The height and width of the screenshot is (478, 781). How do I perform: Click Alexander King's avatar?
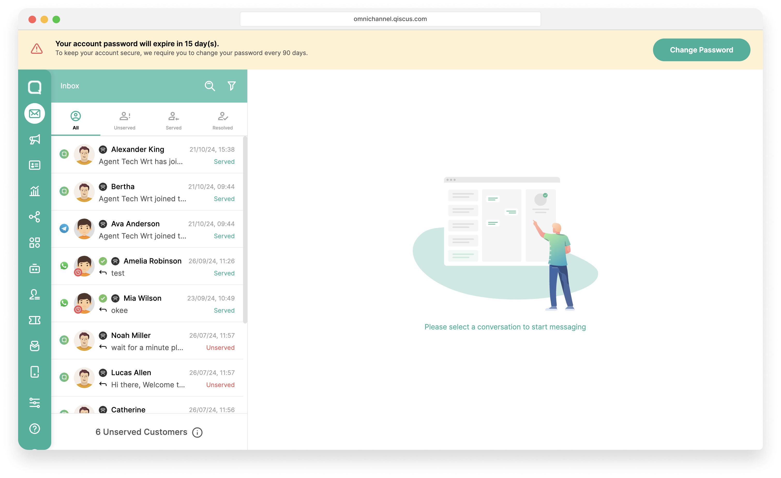[x=84, y=155]
